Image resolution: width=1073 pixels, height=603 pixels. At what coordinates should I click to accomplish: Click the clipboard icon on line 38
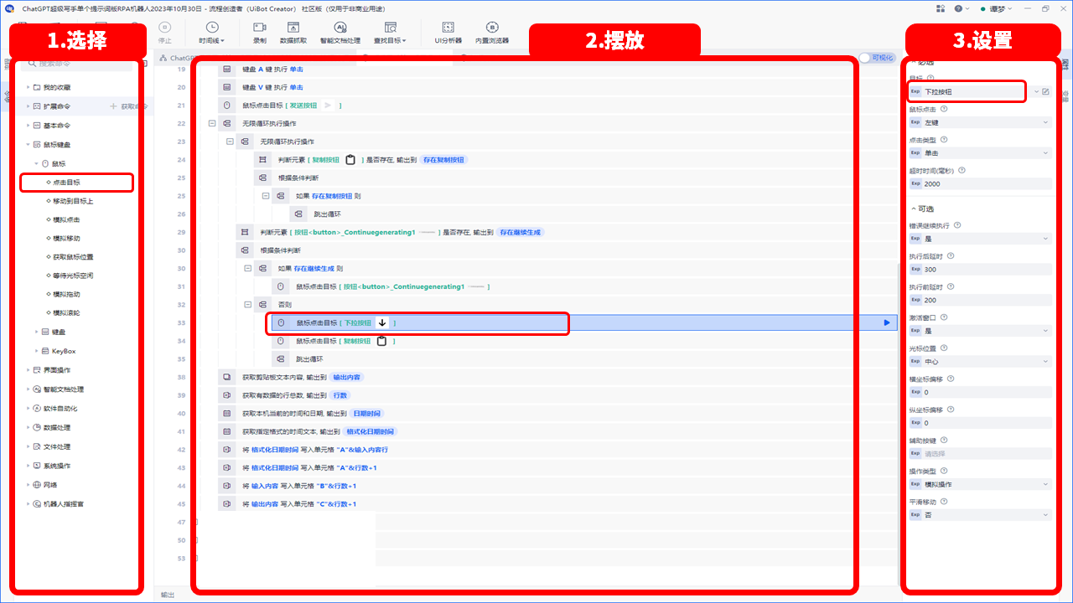pyautogui.click(x=226, y=377)
